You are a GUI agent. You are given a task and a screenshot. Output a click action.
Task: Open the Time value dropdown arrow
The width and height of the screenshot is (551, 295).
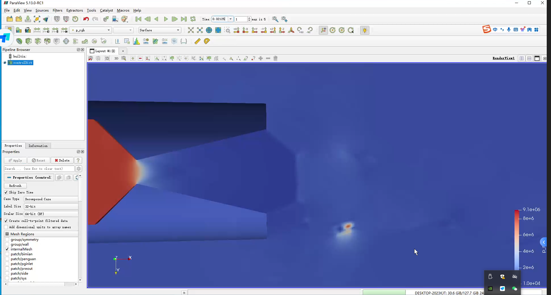point(231,19)
